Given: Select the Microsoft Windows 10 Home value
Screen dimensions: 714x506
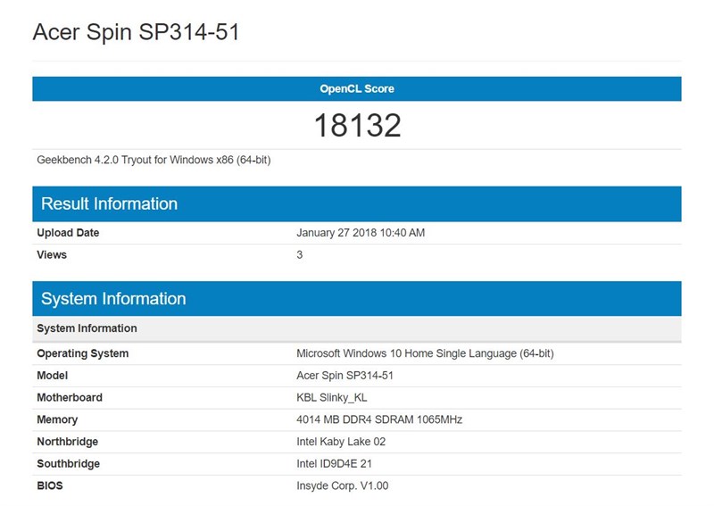Looking at the screenshot, I should pyautogui.click(x=425, y=353).
